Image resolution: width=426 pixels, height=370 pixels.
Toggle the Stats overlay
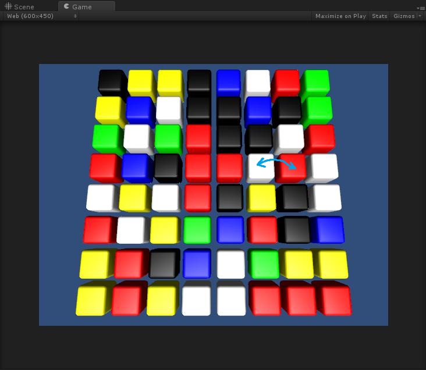coord(379,16)
